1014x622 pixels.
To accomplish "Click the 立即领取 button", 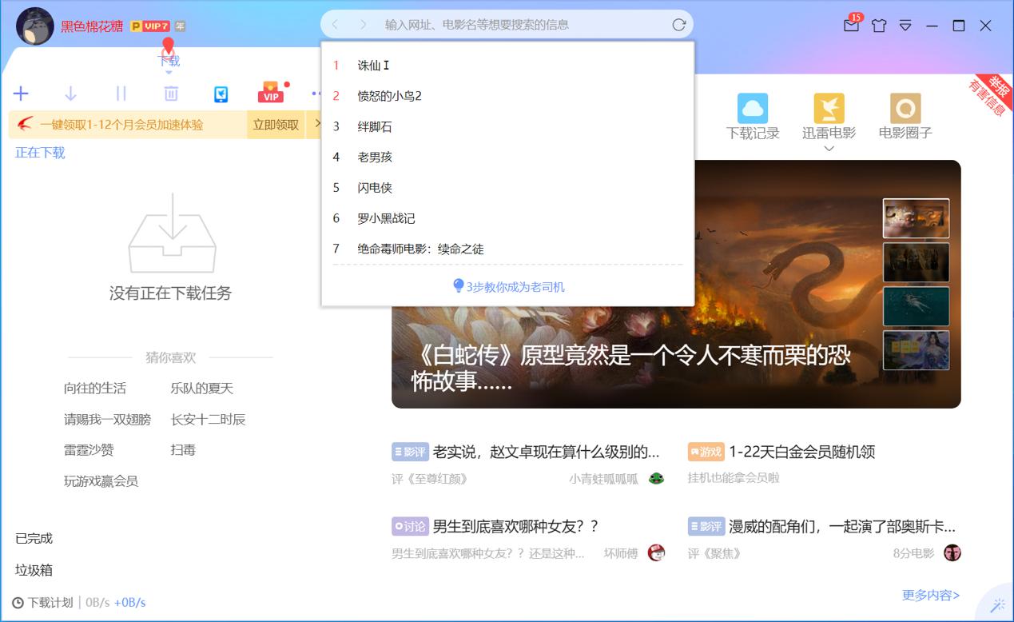I will pos(276,125).
